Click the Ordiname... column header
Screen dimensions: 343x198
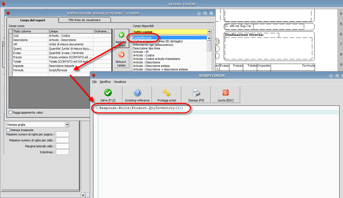point(102,31)
